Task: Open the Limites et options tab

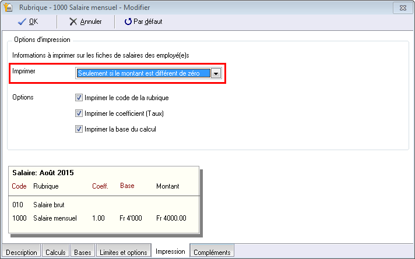Action: [x=123, y=252]
